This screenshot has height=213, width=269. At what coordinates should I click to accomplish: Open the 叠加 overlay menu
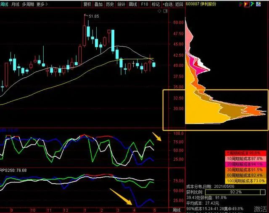(x=98, y=4)
